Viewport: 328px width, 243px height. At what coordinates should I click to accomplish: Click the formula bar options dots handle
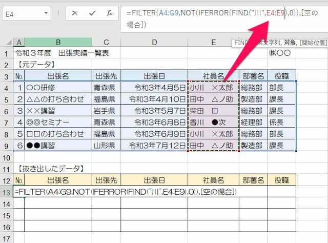click(58, 13)
